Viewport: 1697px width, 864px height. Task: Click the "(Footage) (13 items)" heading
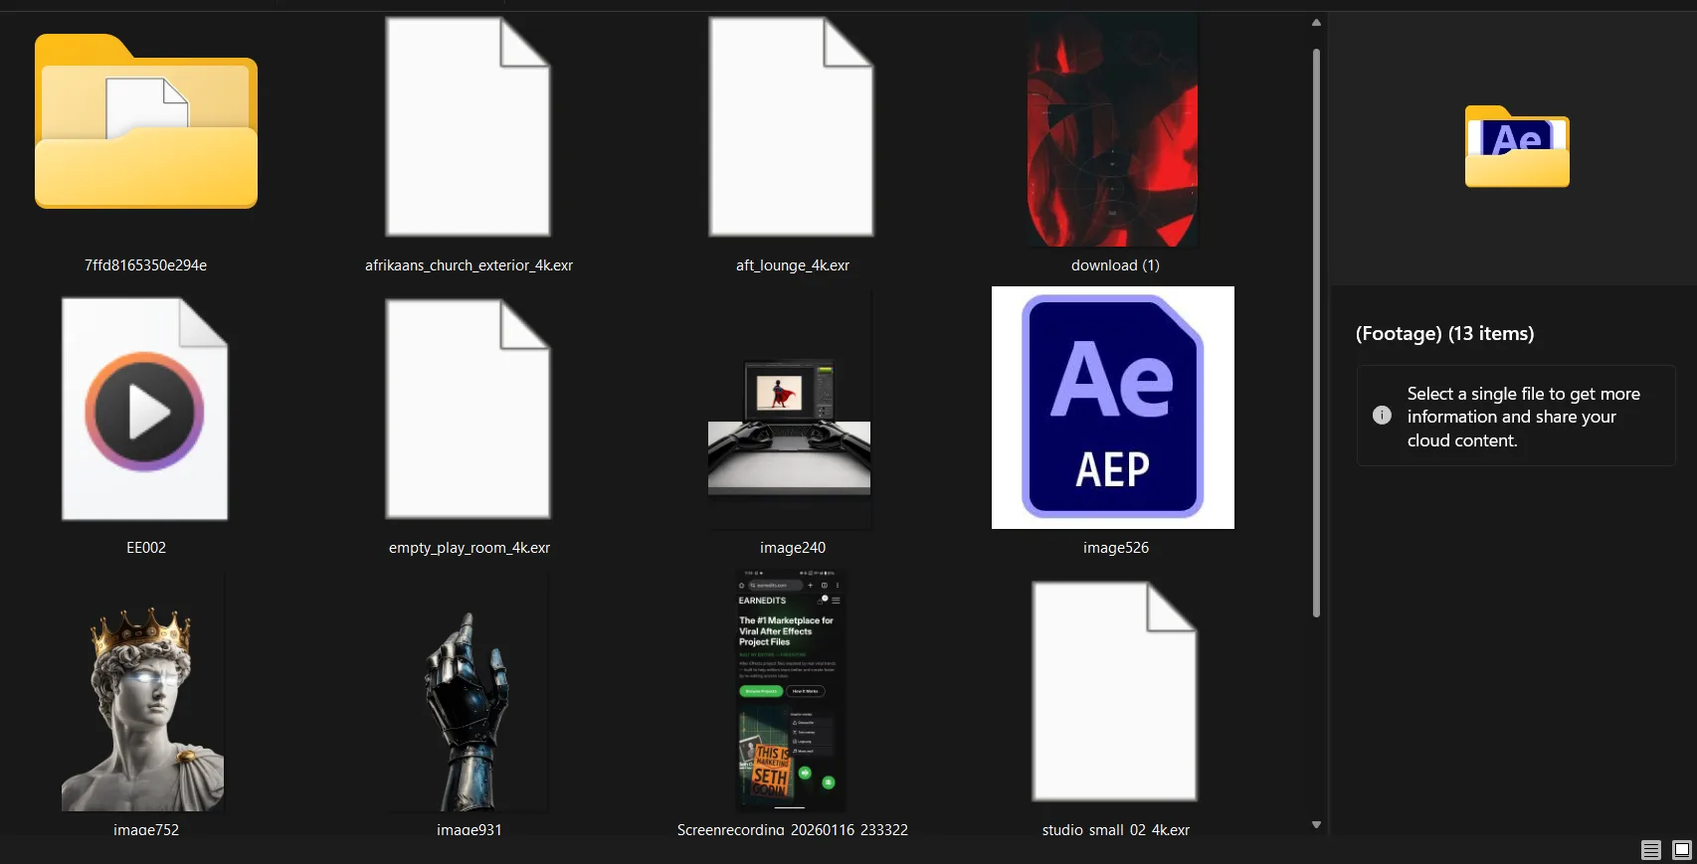click(1444, 334)
